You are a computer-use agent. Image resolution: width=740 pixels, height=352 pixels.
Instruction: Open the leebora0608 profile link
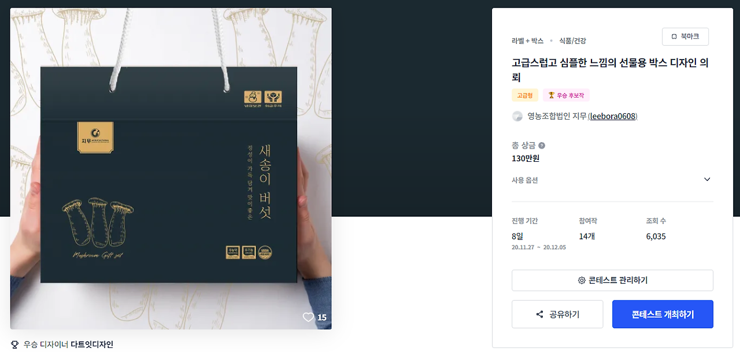613,116
